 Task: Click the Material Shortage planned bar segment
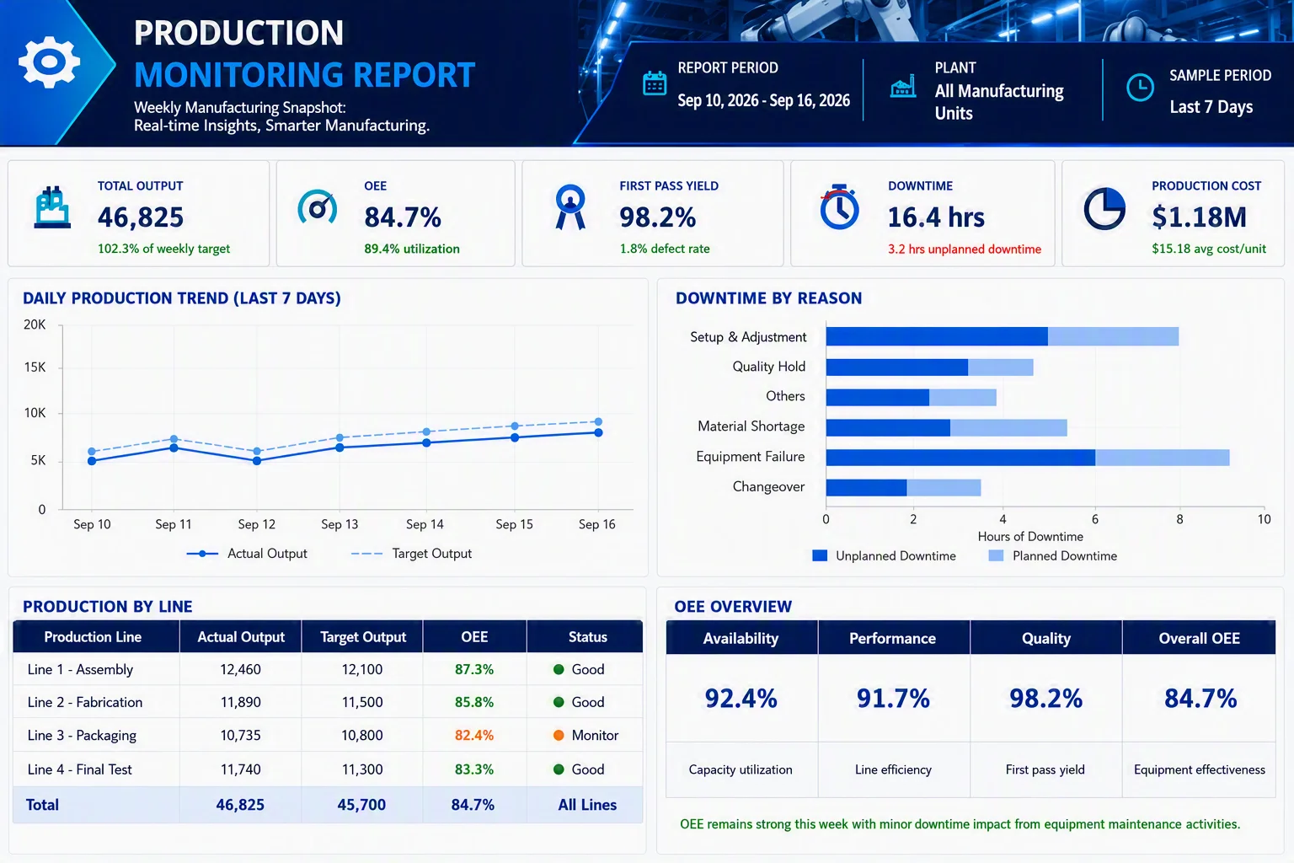pyautogui.click(x=1008, y=427)
